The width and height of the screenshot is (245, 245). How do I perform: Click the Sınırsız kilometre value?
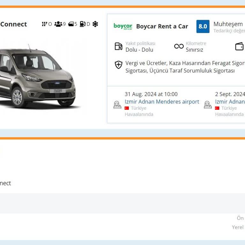pos(194,50)
